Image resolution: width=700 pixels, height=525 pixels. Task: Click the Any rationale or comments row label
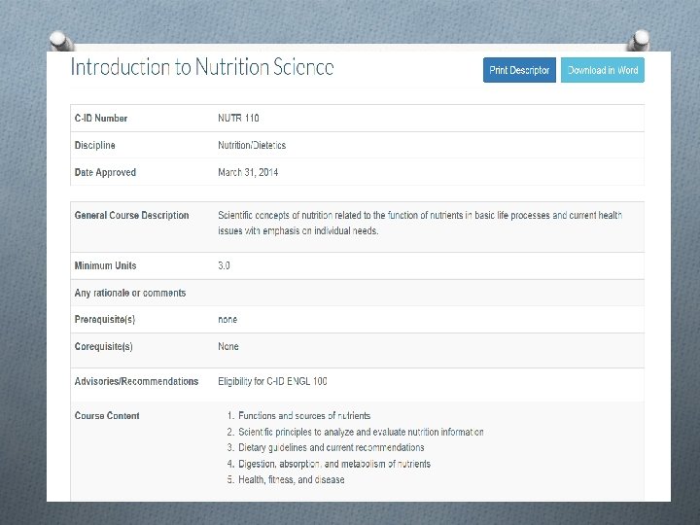(x=130, y=293)
